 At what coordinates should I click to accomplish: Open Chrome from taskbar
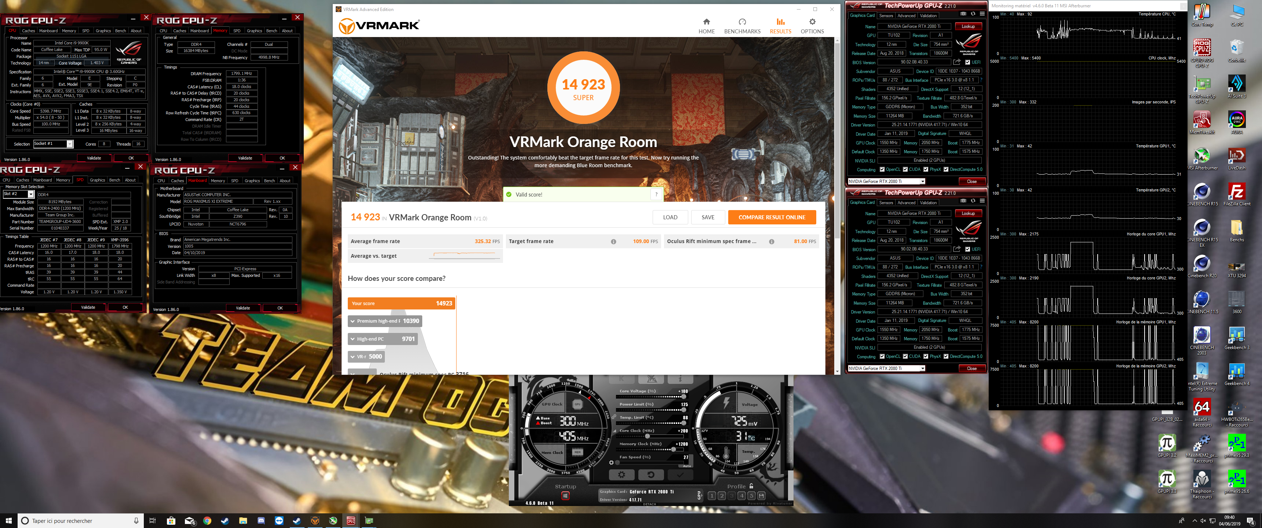(x=207, y=521)
